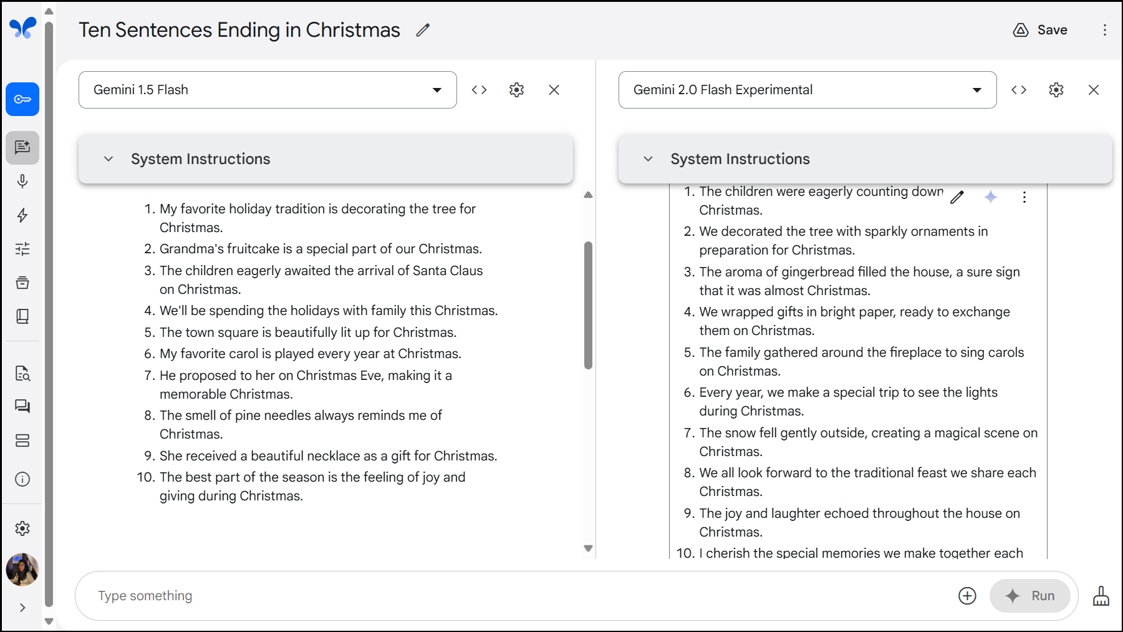Open the Get API key sidebar icon
The height and width of the screenshot is (632, 1123).
pyautogui.click(x=22, y=99)
